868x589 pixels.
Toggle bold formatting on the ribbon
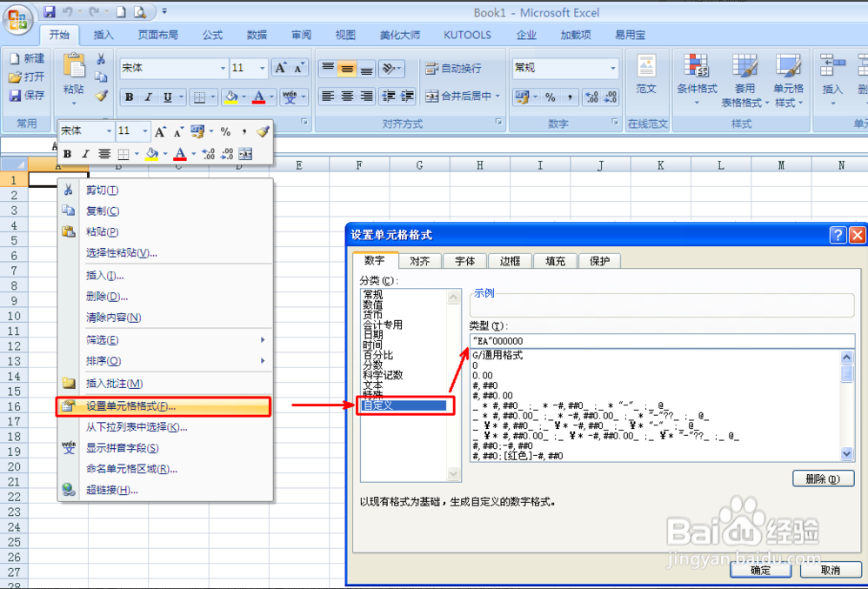click(x=129, y=97)
